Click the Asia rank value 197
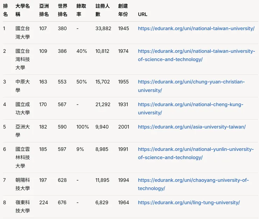 [x=43, y=180]
